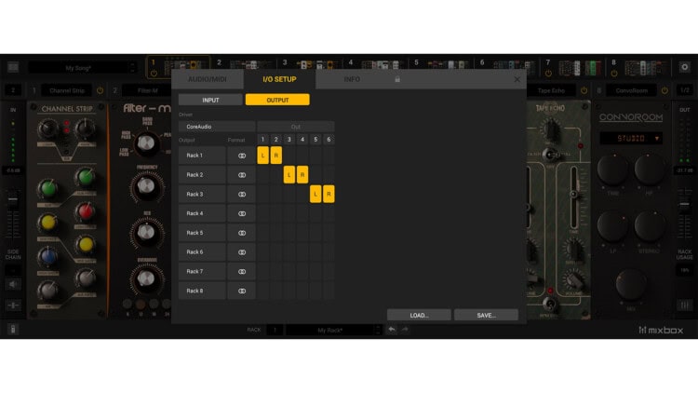
Task: Switch to the AUDIO/MIDI tab
Action: [208, 79]
